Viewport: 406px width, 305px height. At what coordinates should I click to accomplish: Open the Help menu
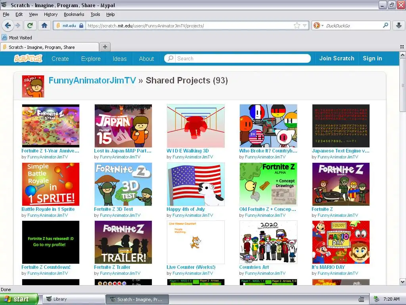click(x=110, y=15)
